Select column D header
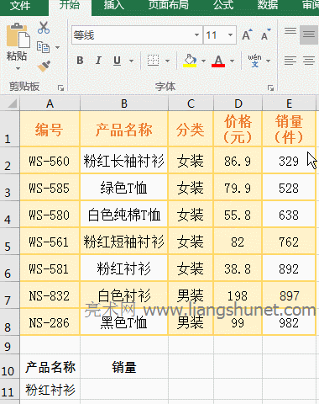The width and height of the screenshot is (319, 404). pos(238,104)
